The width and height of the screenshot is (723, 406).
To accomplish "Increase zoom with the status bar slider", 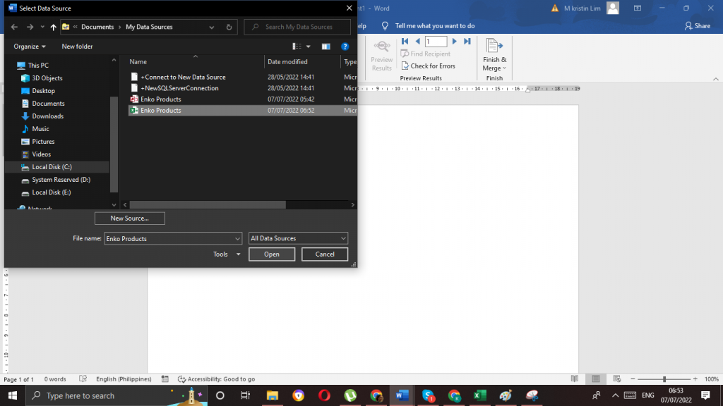I will tap(694, 379).
